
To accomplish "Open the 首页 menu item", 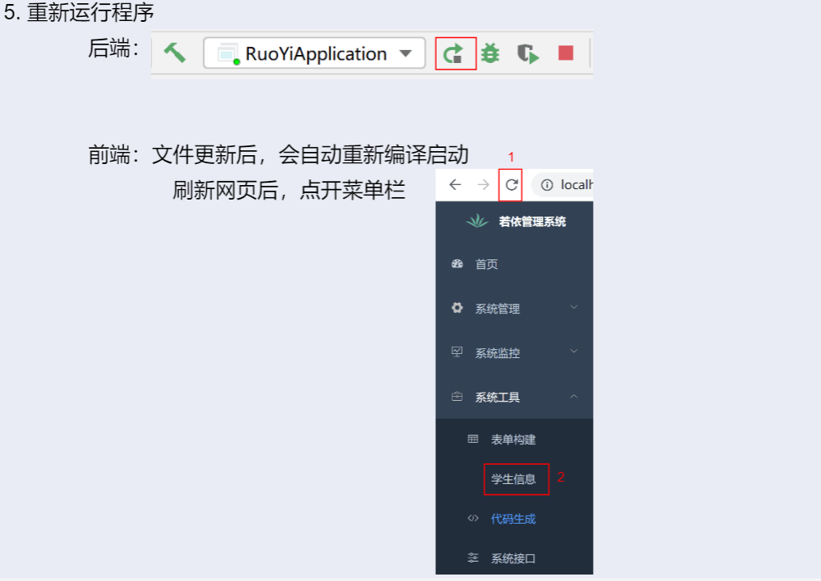I will (514, 264).
